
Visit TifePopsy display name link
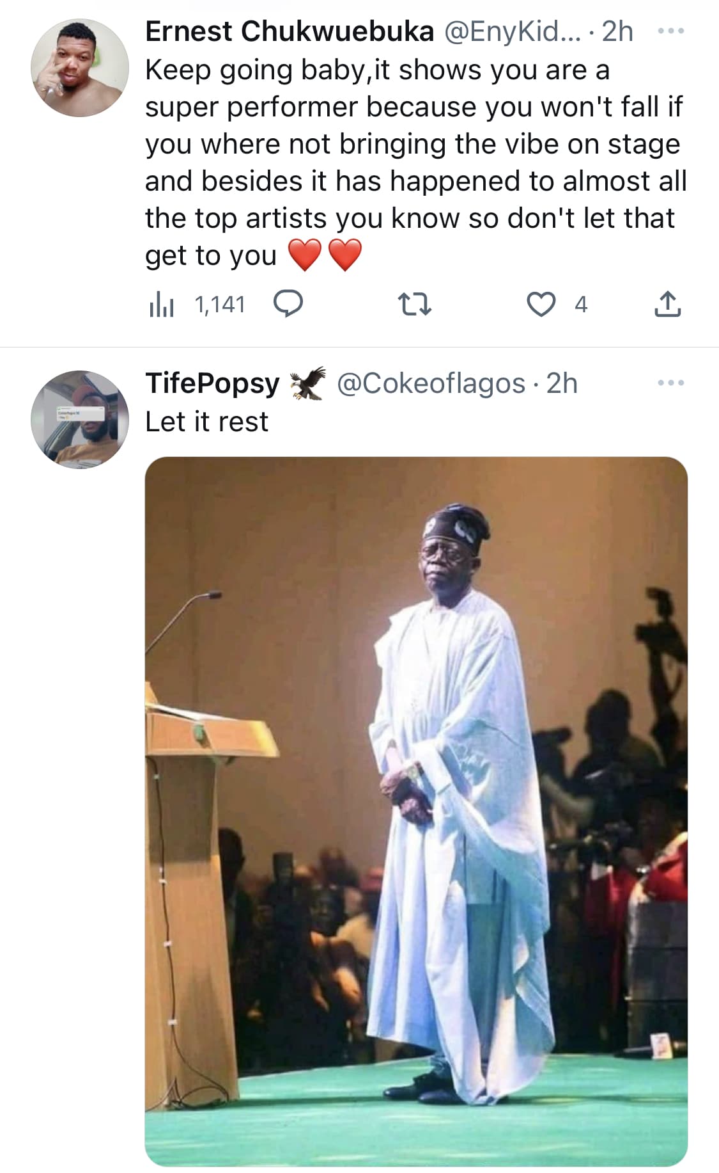(212, 383)
